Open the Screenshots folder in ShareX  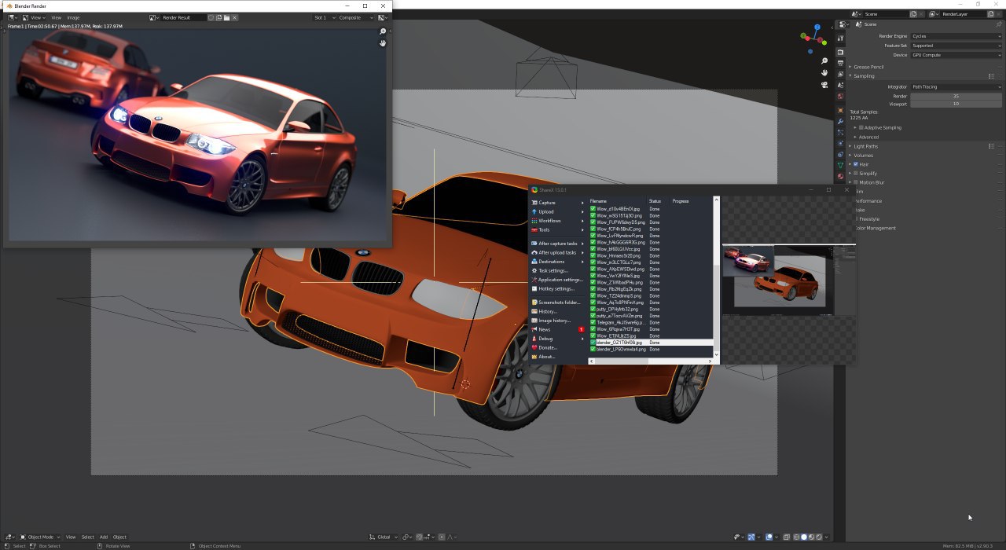click(x=557, y=302)
